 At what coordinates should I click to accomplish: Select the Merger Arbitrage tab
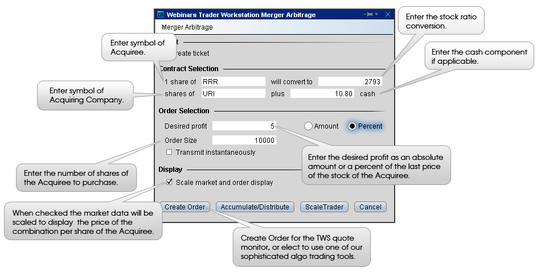pos(187,27)
